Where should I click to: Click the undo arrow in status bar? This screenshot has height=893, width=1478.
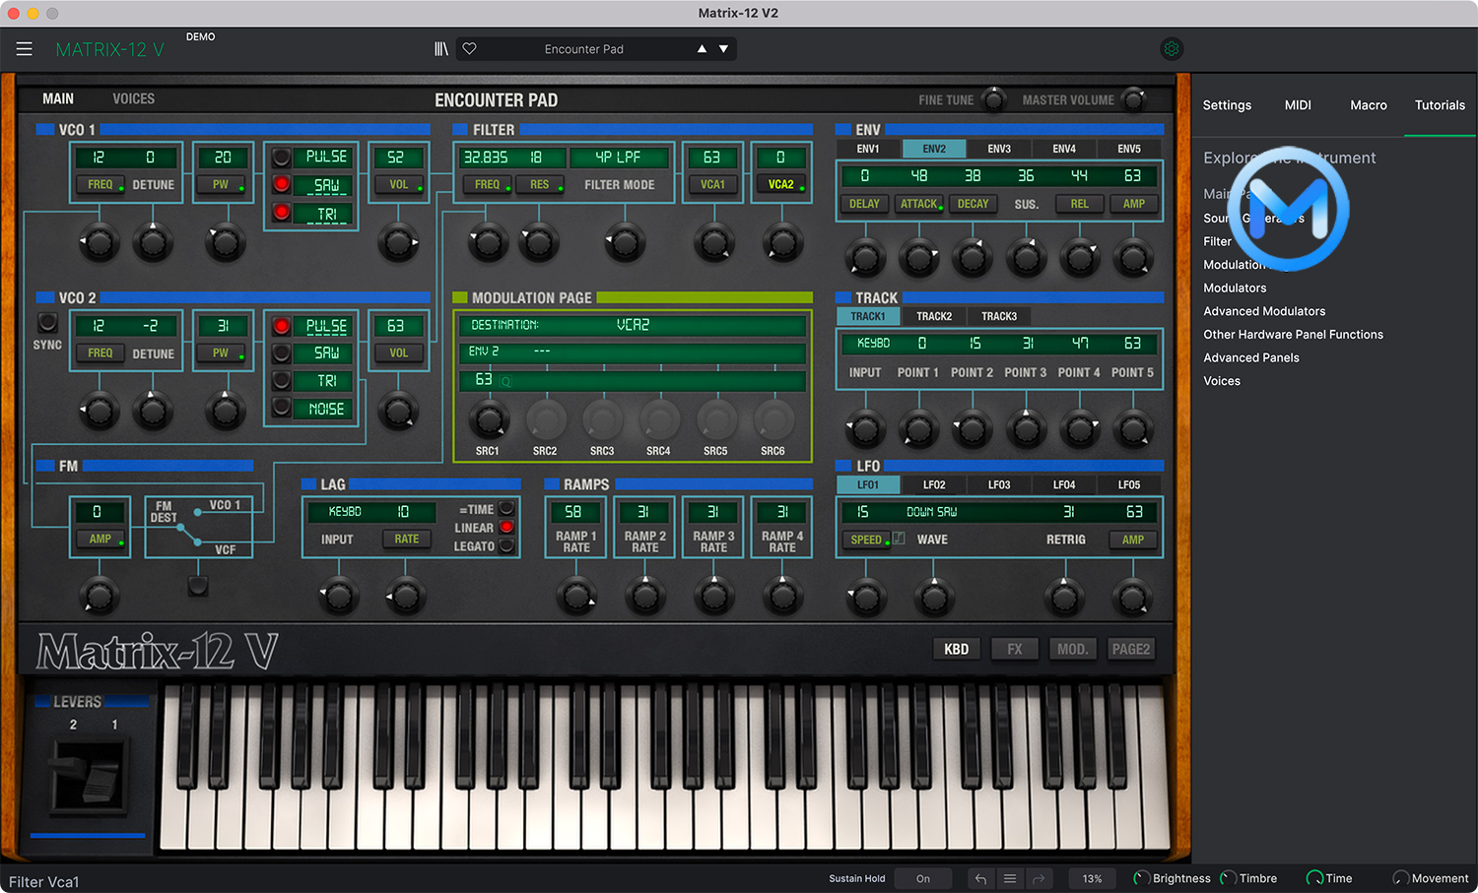coord(980,879)
